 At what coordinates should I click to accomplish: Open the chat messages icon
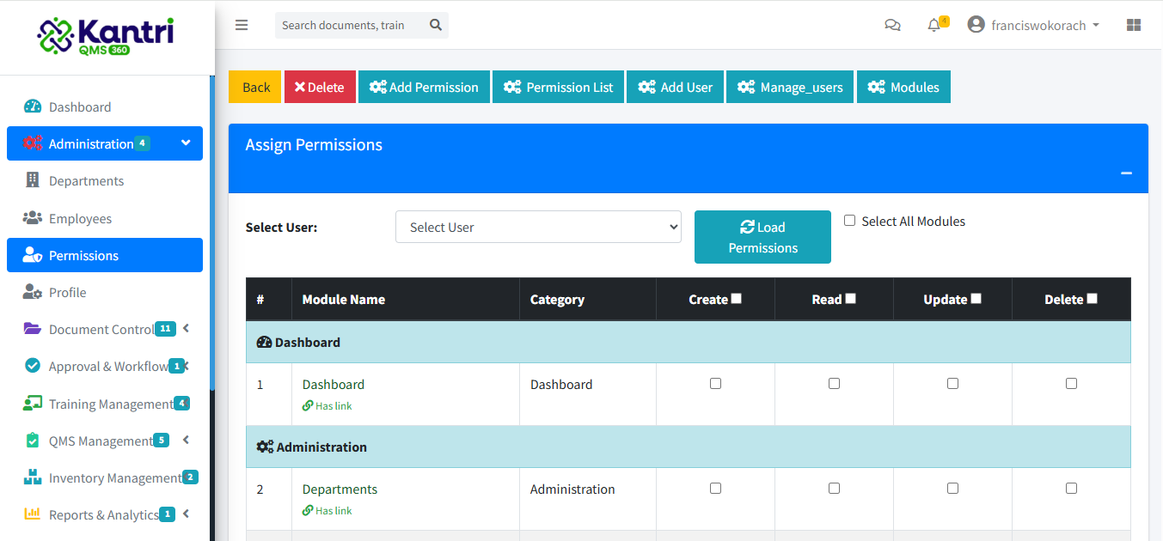[x=892, y=25]
